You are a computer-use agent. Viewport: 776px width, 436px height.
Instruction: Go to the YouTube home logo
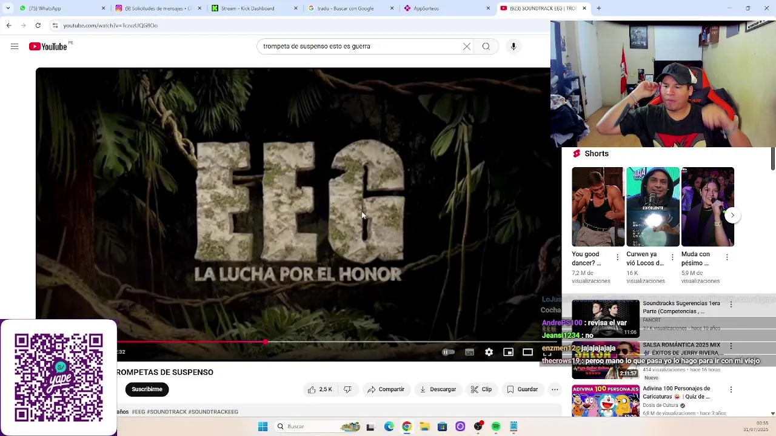pyautogui.click(x=48, y=47)
